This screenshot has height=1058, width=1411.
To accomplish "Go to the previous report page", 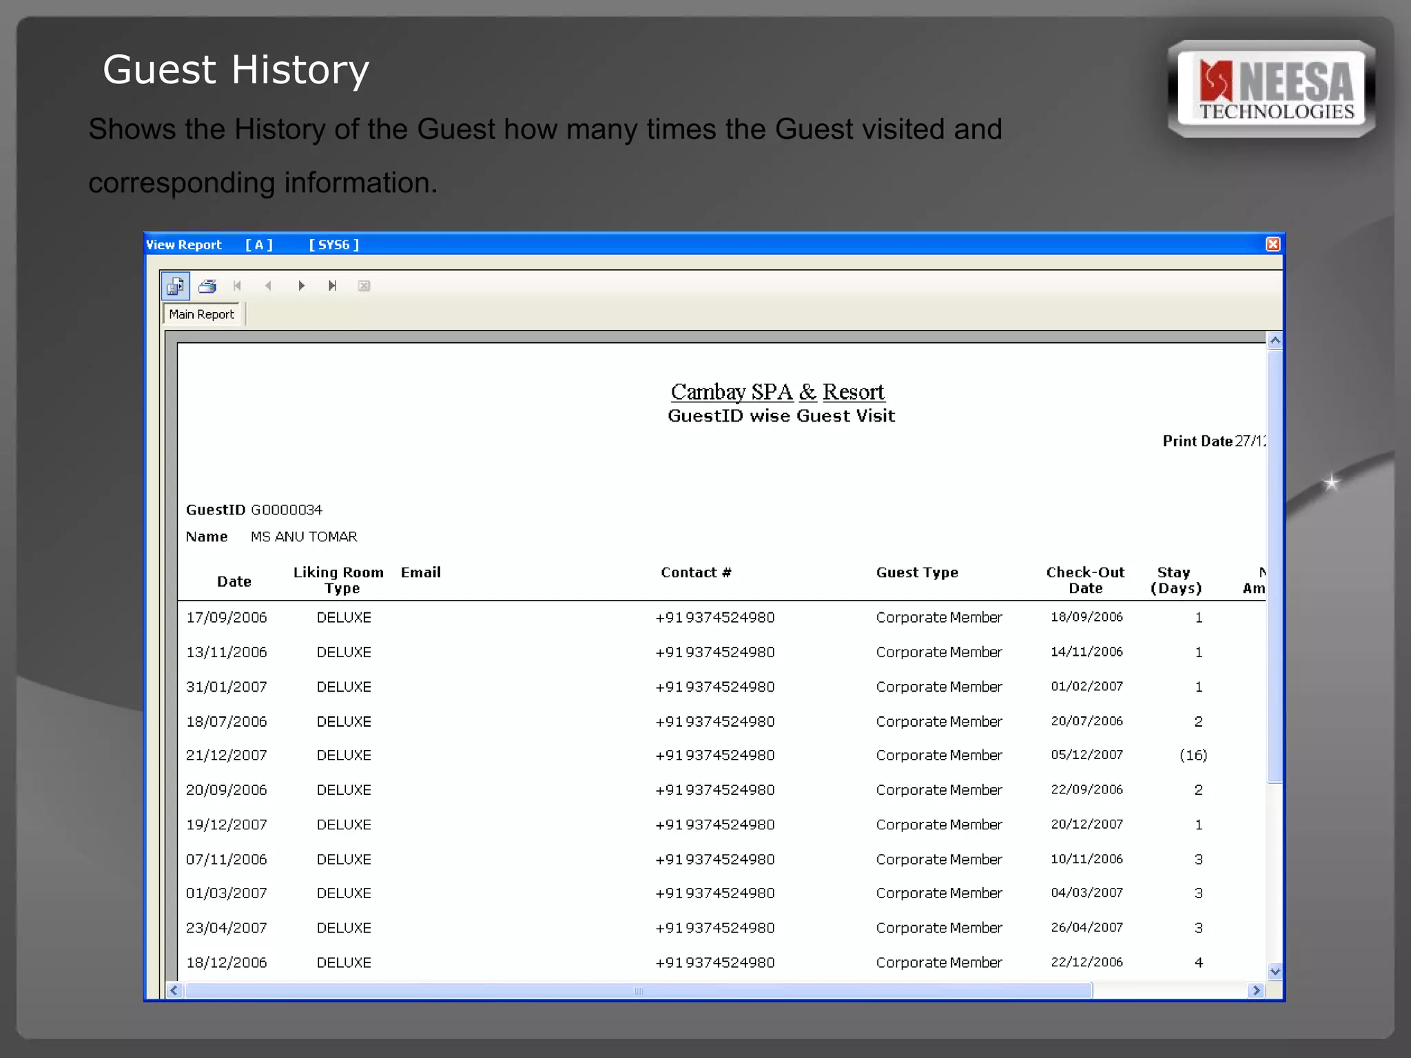I will pos(269,286).
